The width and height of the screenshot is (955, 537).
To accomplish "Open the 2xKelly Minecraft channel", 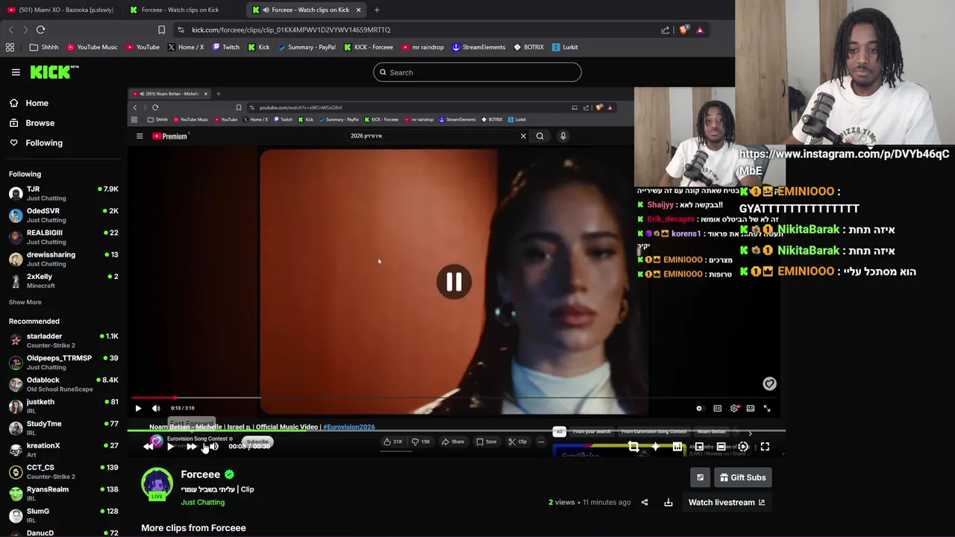I will pos(63,280).
